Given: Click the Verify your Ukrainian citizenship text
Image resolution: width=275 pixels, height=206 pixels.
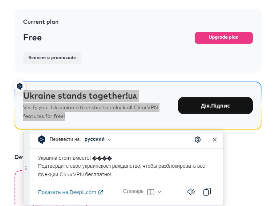Looking at the screenshot, I should (x=91, y=108).
